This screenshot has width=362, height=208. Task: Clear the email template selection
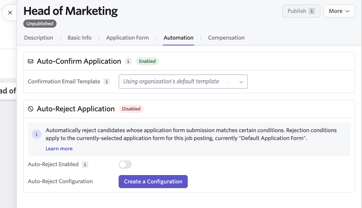click(x=229, y=82)
